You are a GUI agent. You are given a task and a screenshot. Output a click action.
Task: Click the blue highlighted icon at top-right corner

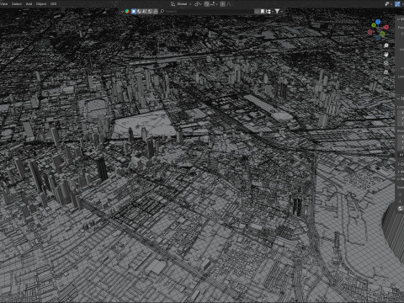tap(397, 4)
